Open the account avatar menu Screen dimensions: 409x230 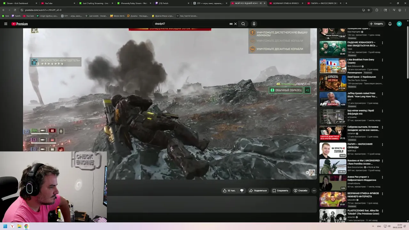[x=399, y=24]
